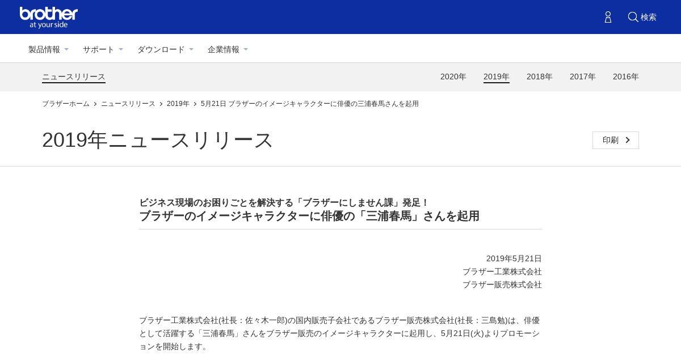Image resolution: width=681 pixels, height=357 pixels.
Task: Expand the 製品情報 menu
Action: tap(48, 49)
